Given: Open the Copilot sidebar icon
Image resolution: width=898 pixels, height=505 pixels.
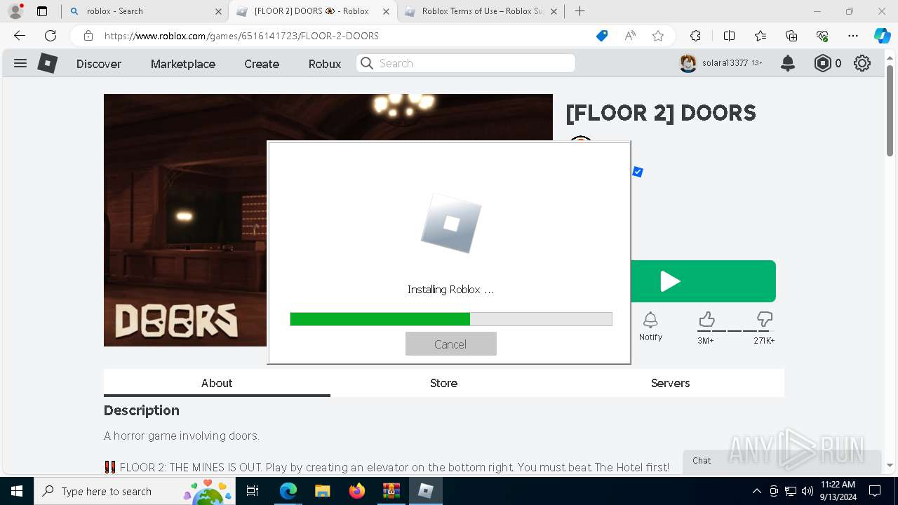Looking at the screenshot, I should 882,36.
